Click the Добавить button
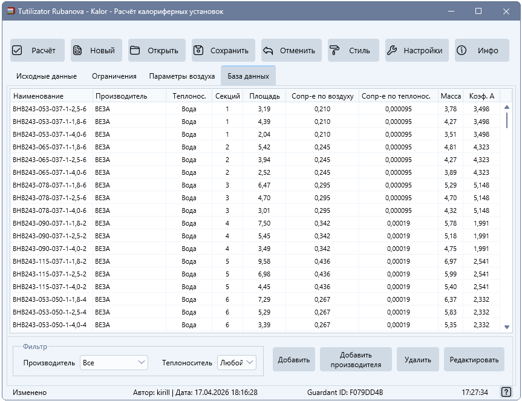522x401 pixels. coord(294,359)
